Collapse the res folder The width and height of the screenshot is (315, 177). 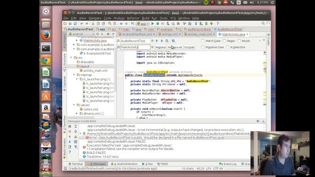(x=71, y=58)
